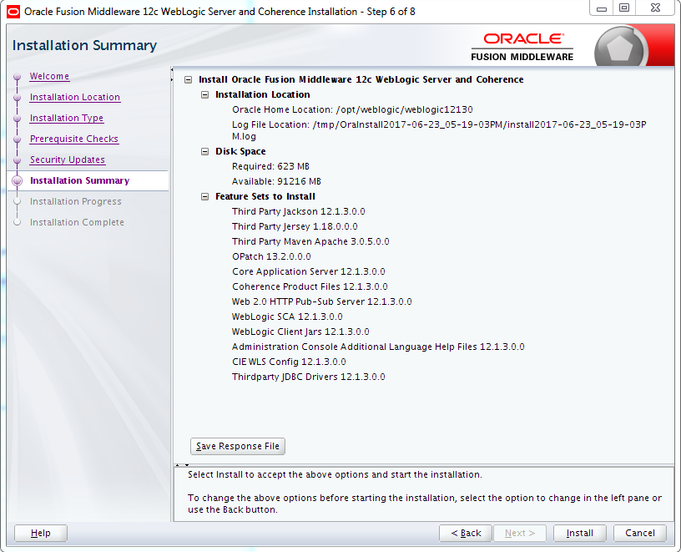681x552 pixels.
Task: Click the Save Response File button
Action: (x=238, y=447)
